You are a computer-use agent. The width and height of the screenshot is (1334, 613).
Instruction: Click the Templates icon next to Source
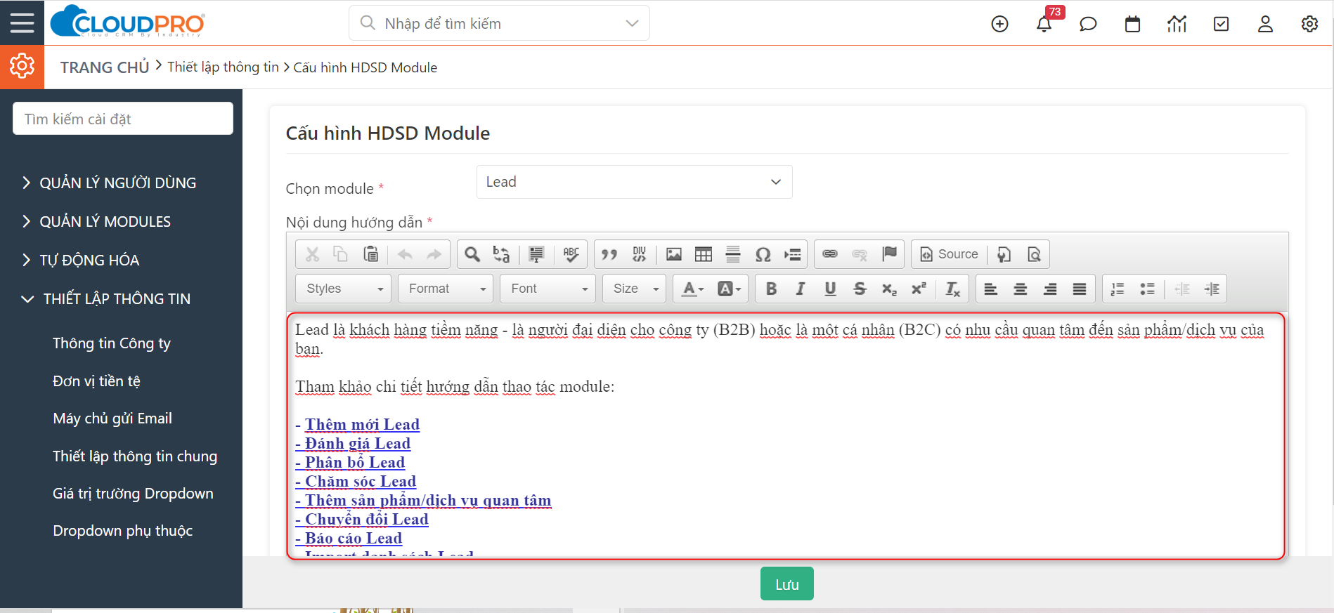1004,254
